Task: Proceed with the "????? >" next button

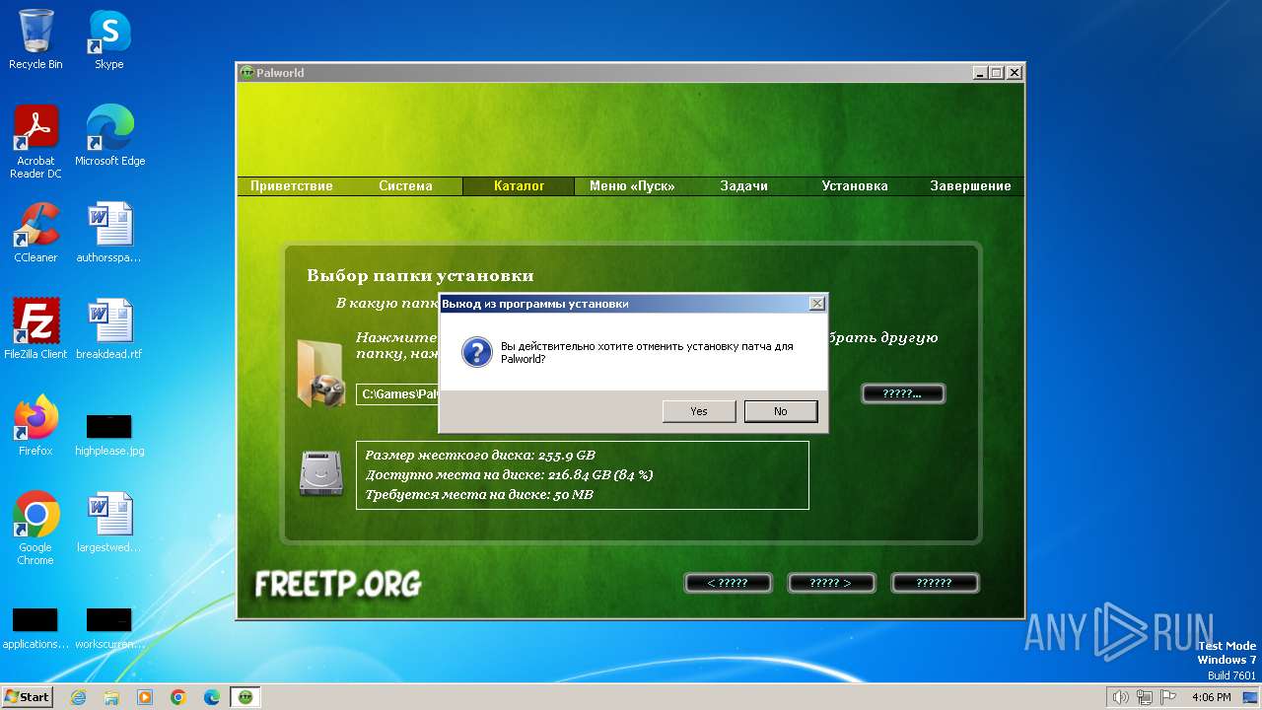Action: pos(831,583)
